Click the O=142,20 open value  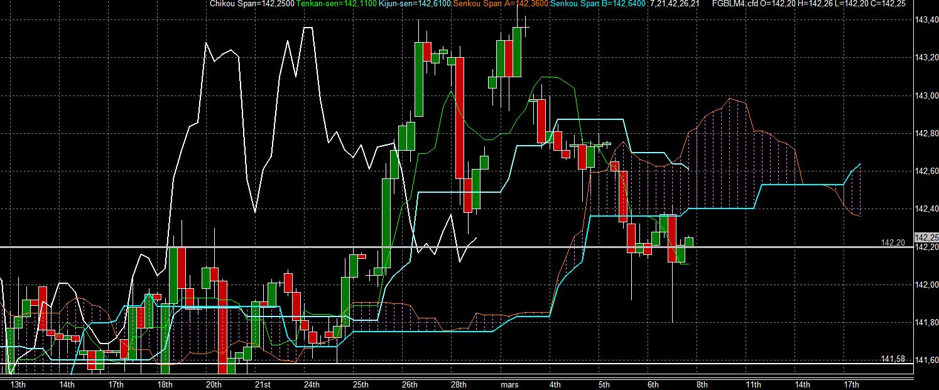click(x=776, y=4)
